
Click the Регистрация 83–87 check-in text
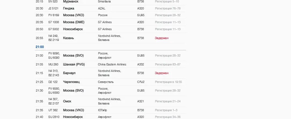tap(168, 64)
